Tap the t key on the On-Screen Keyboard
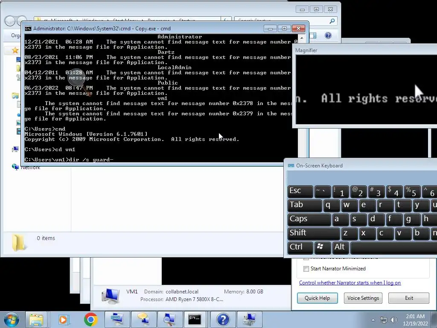The image size is (437, 328). coord(403,205)
